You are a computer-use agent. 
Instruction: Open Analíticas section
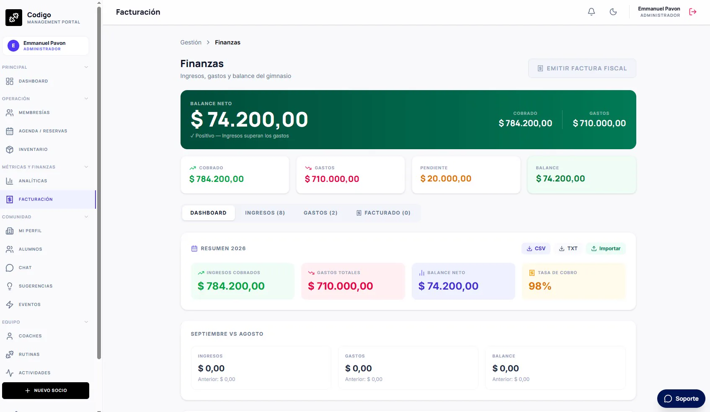49,181
